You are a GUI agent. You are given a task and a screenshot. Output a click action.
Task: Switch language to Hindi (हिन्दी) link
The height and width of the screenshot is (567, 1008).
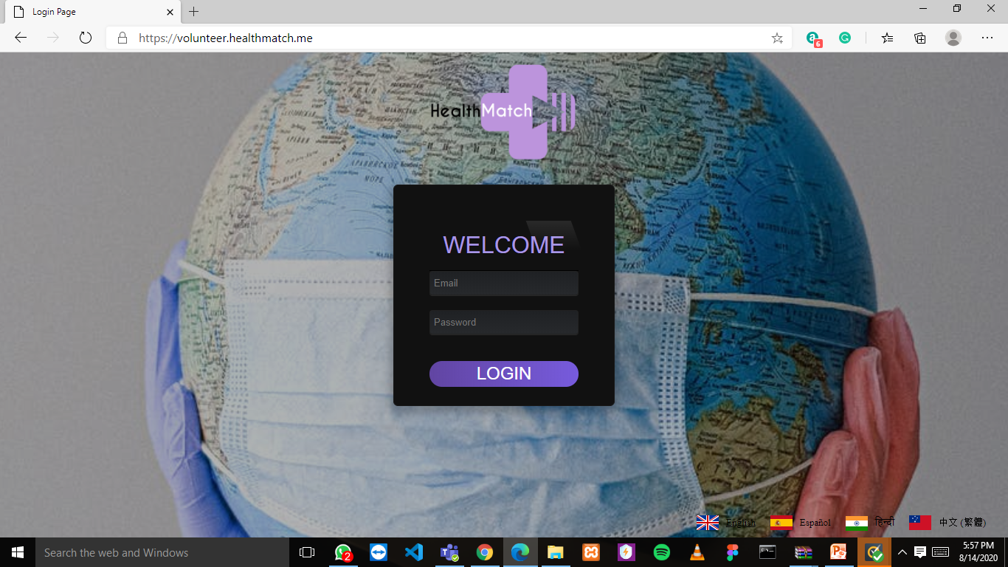pyautogui.click(x=885, y=522)
